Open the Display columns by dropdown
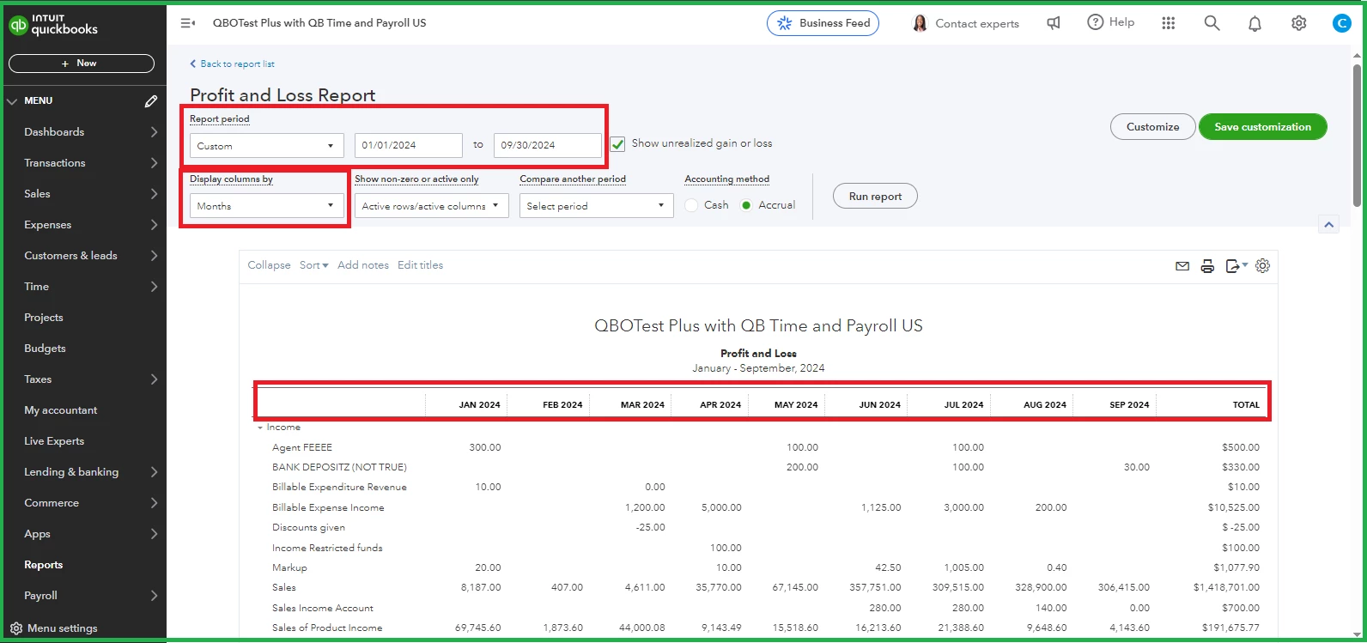 point(267,206)
